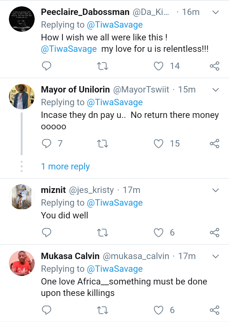Open replies on Mayor of Unilorin's tweet
Image resolution: width=229 pixels, height=322 pixels.
pyautogui.click(x=47, y=144)
